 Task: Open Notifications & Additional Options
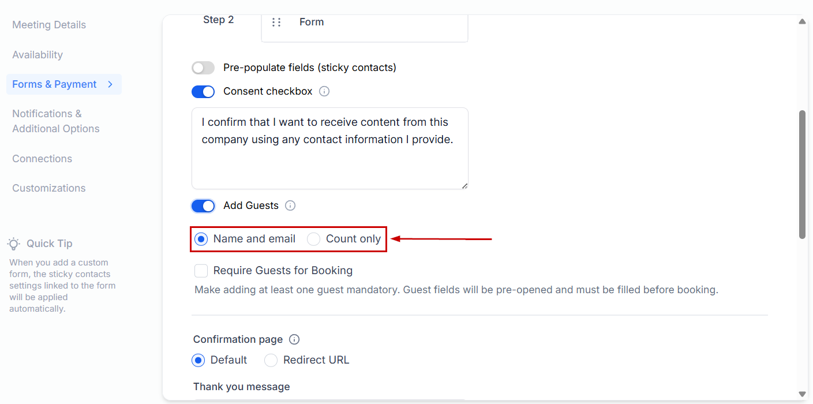click(55, 121)
